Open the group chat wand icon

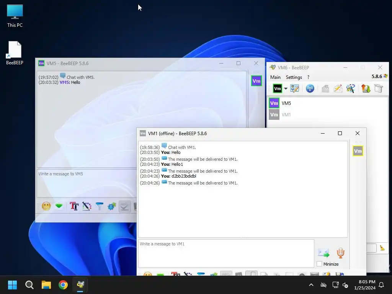tap(351, 88)
